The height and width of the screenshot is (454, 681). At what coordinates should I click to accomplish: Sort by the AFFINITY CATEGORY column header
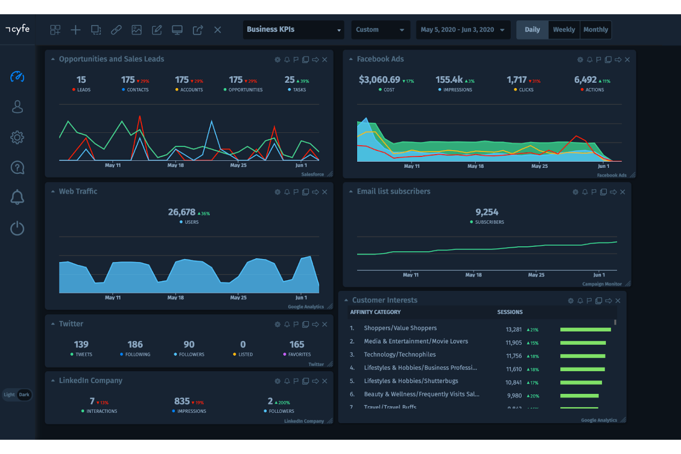(x=375, y=312)
